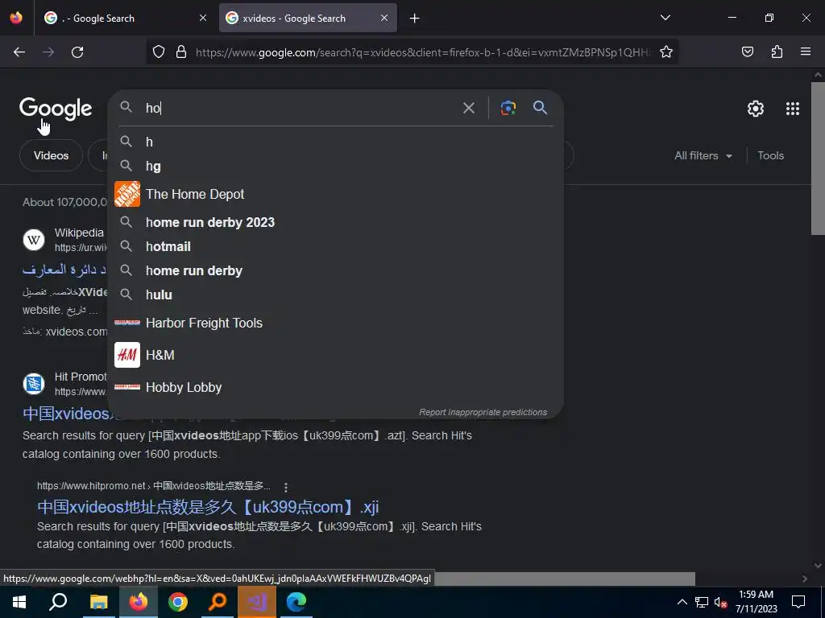Open Google quick settings gear
825x618 pixels.
(x=756, y=109)
